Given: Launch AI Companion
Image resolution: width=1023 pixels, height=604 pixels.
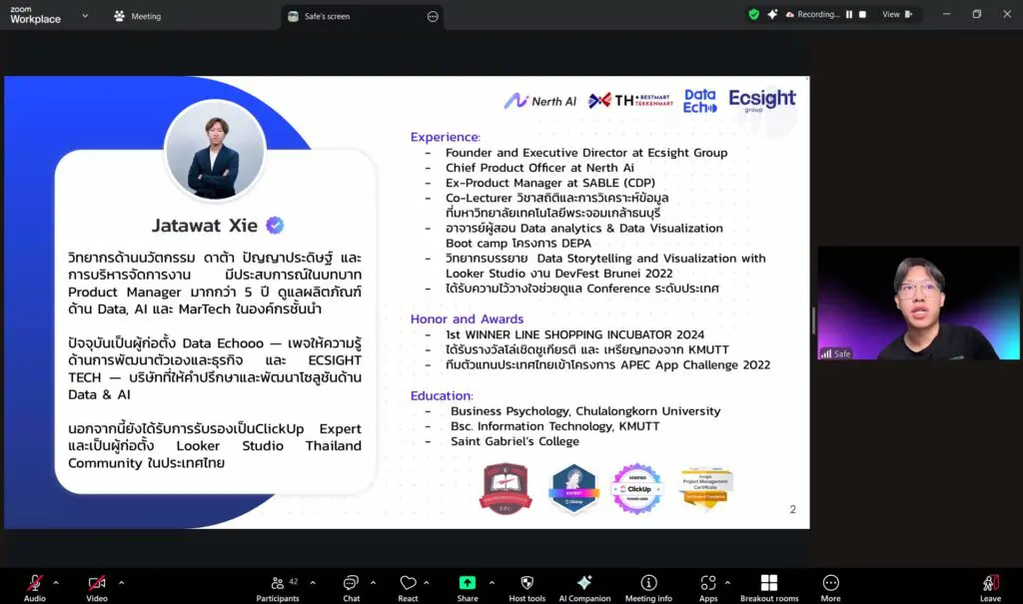Looking at the screenshot, I should pos(584,587).
